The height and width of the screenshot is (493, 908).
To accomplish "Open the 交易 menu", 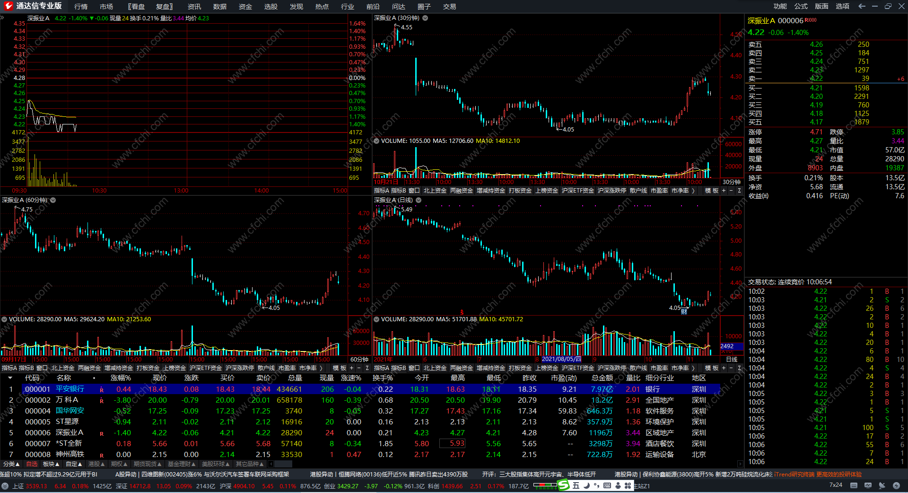I will click(450, 7).
